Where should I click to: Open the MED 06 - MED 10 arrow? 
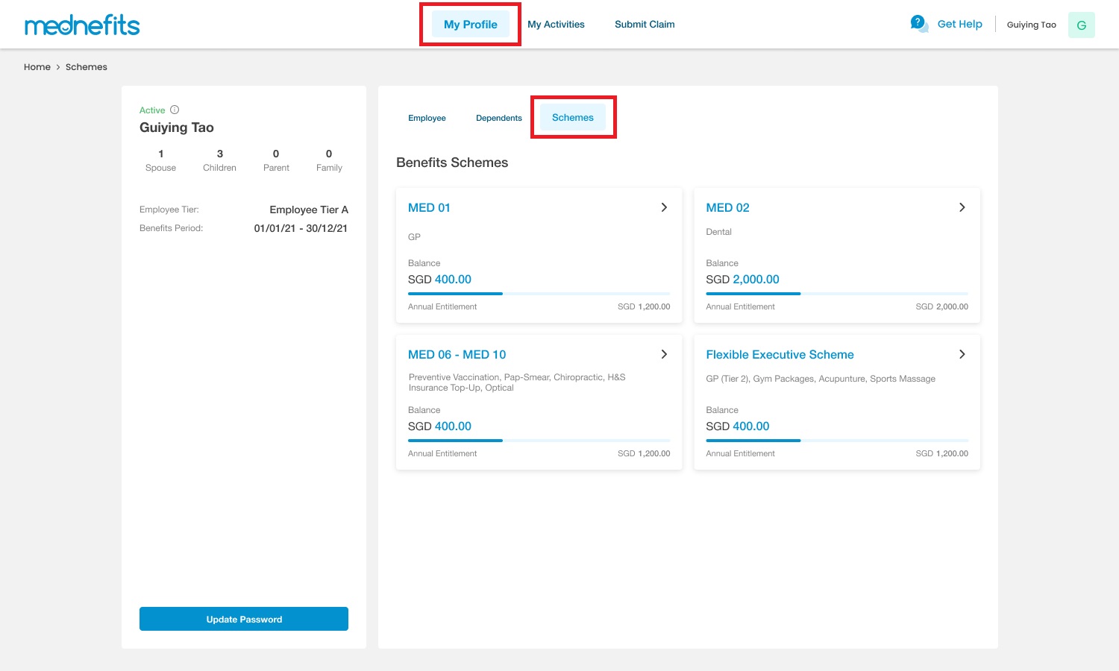663,354
